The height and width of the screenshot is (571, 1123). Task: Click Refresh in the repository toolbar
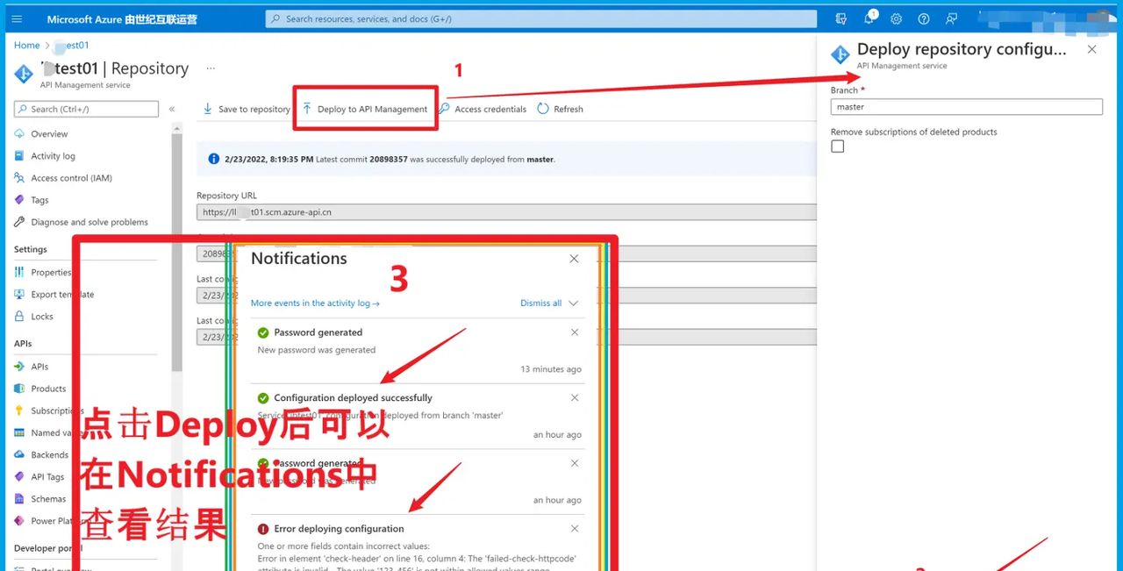pyautogui.click(x=560, y=109)
